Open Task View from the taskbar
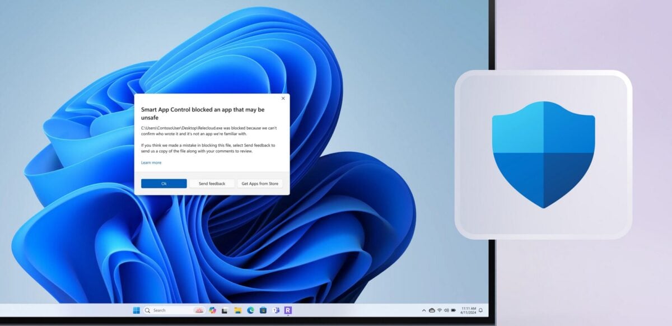 [x=225, y=310]
